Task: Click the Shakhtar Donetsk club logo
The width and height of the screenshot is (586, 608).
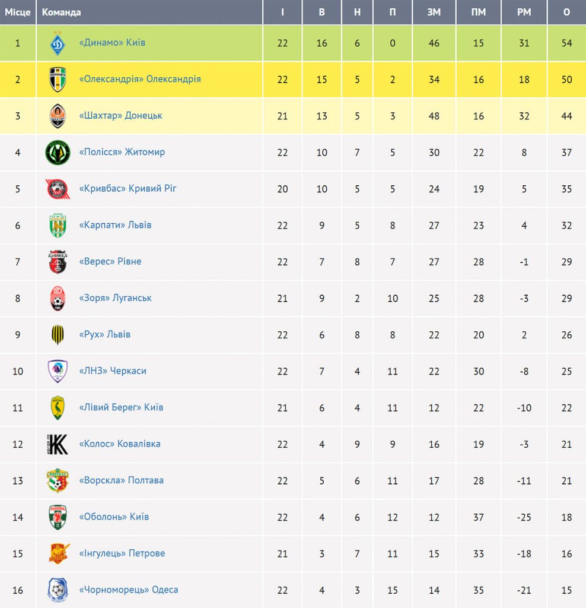Action: (x=58, y=116)
